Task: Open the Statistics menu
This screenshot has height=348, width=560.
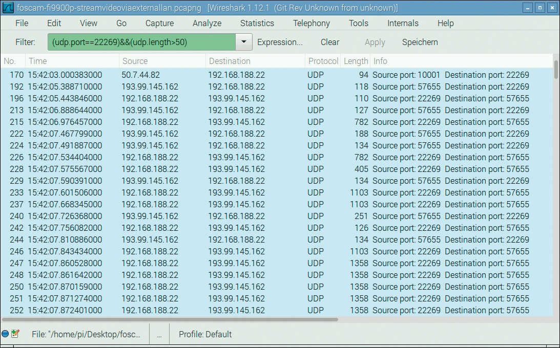Action: point(257,23)
